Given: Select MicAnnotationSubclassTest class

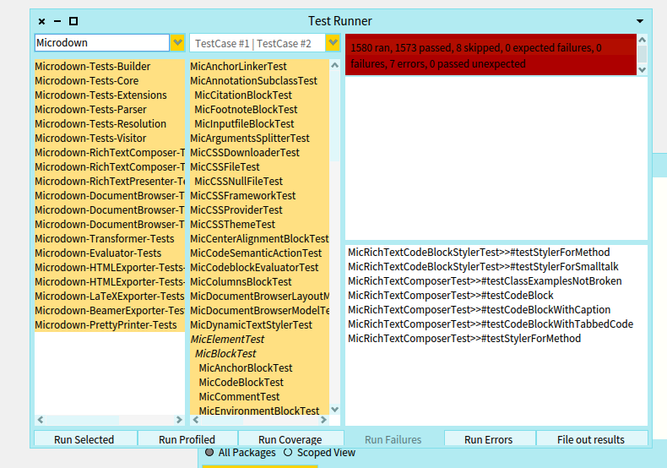Looking at the screenshot, I should (x=259, y=81).
